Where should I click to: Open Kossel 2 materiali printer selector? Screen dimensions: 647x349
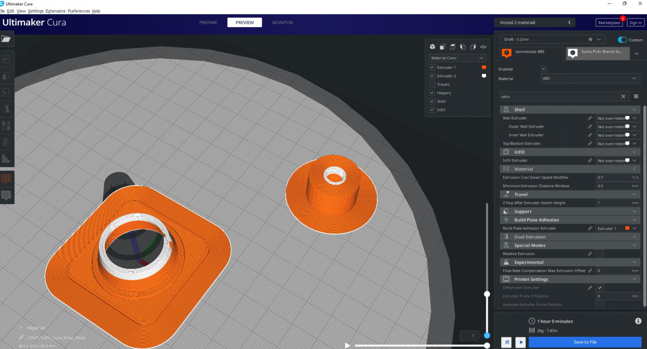point(535,22)
